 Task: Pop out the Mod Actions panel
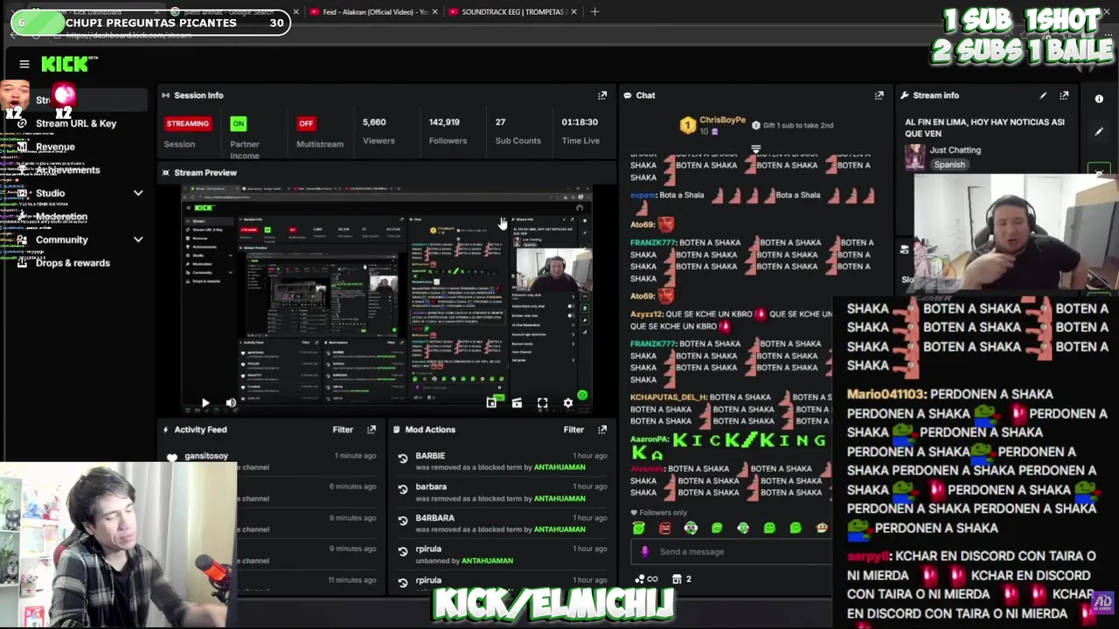[x=602, y=430]
